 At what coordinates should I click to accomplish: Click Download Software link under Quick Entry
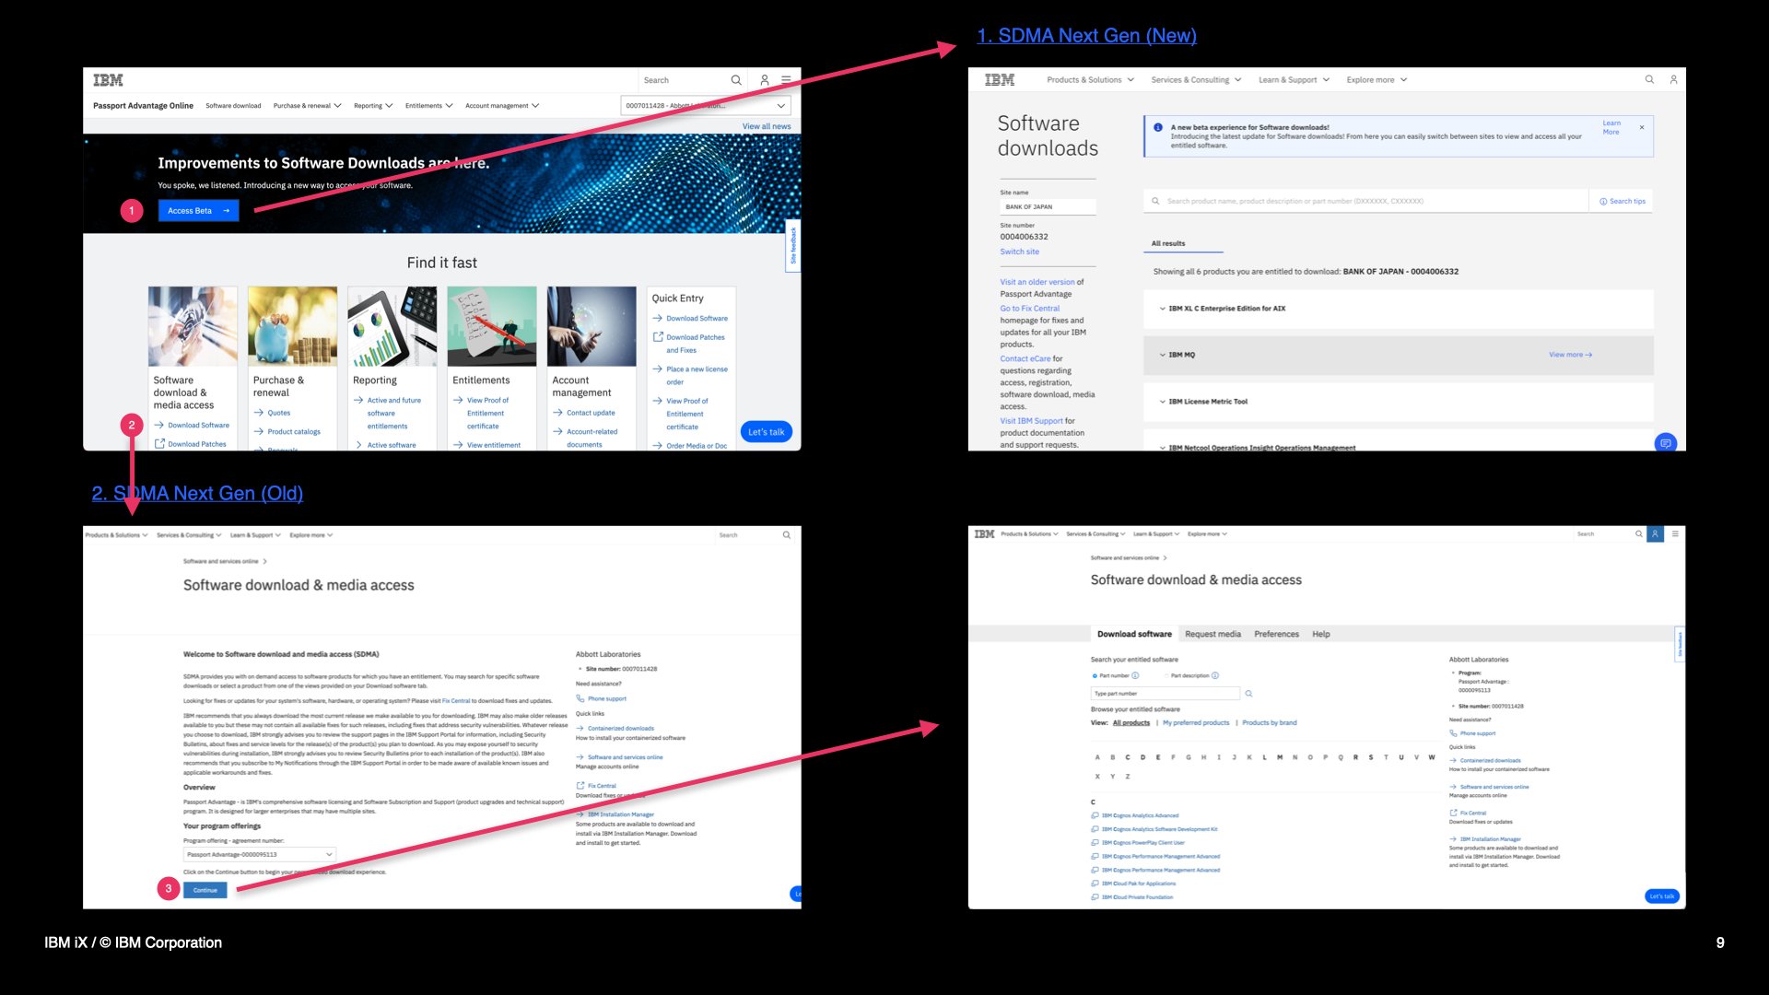[x=697, y=319]
